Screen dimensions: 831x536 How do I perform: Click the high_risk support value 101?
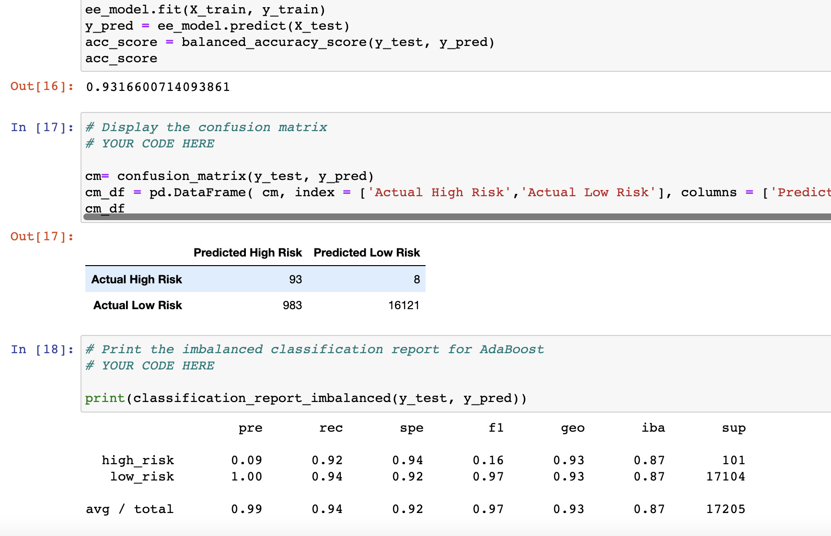click(x=734, y=460)
